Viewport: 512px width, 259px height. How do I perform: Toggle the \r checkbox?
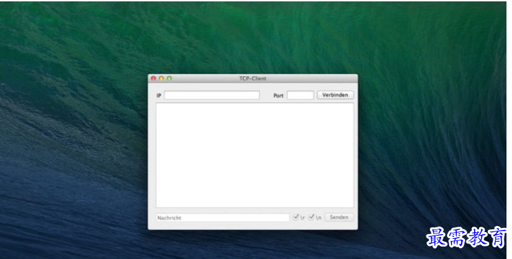296,217
